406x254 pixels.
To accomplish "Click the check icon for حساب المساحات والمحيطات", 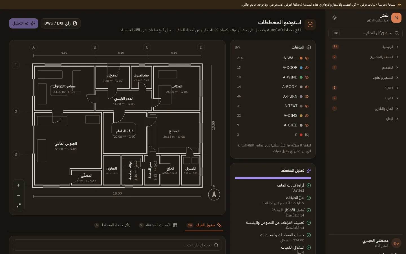I will [x=309, y=235].
